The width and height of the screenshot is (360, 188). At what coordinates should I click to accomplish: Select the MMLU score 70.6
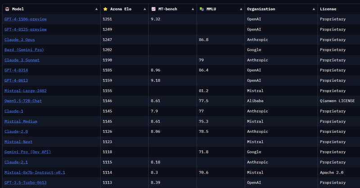point(204,173)
